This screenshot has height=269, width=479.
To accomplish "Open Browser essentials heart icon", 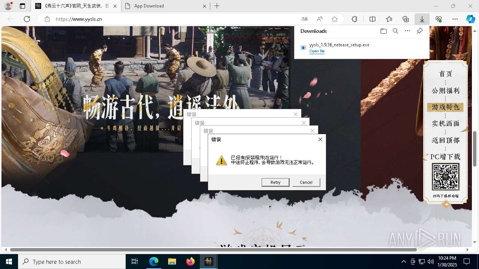I will point(439,19).
